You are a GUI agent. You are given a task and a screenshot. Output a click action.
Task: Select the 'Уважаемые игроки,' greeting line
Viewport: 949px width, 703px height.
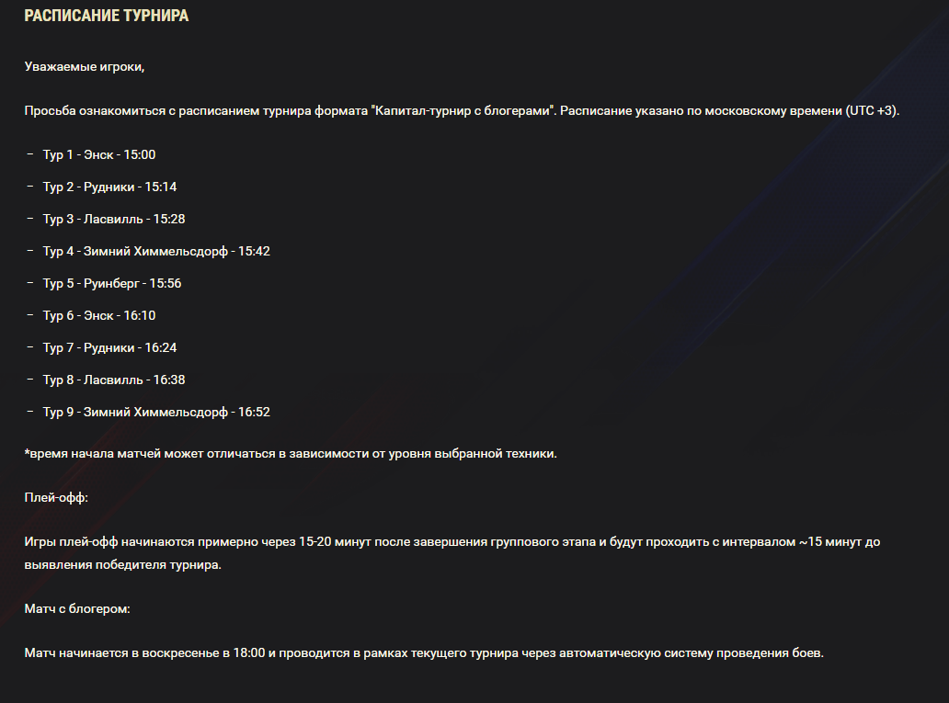pyautogui.click(x=85, y=66)
